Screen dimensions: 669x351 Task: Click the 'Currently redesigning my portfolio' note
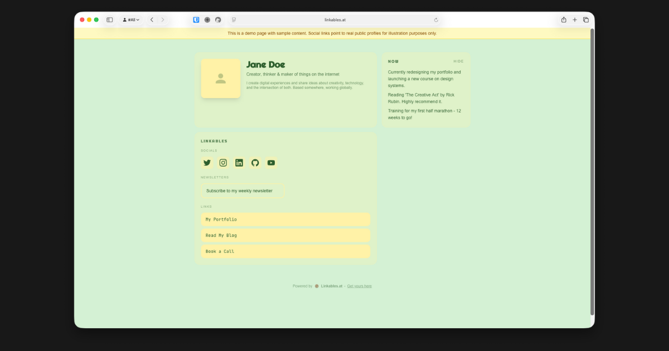click(424, 79)
